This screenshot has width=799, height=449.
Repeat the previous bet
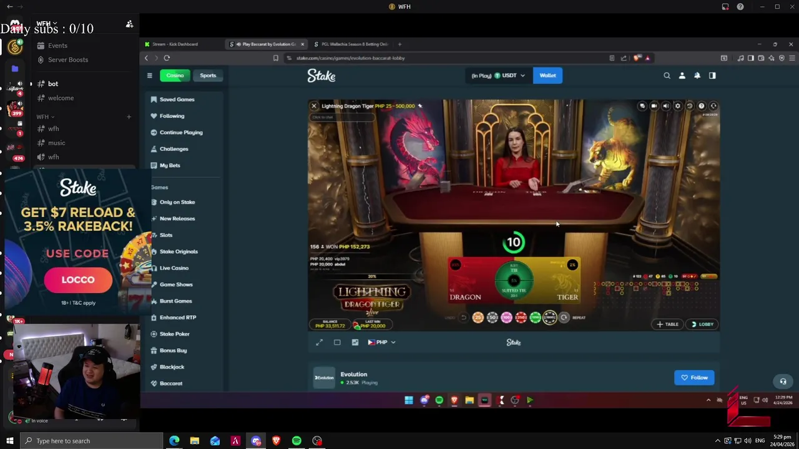point(564,317)
